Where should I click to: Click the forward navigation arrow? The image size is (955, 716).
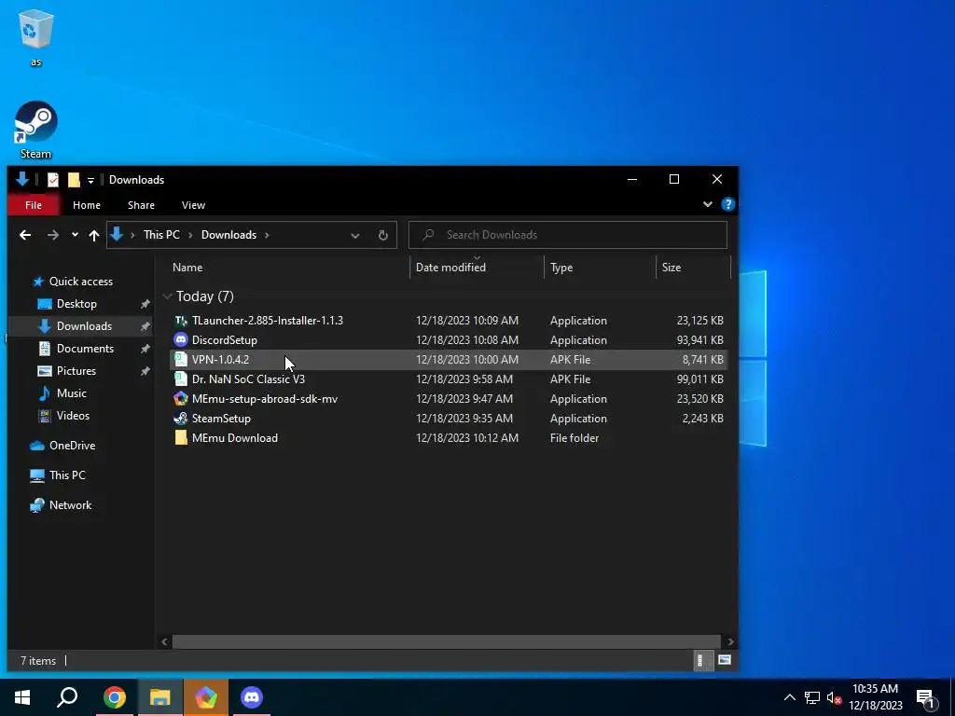click(x=53, y=235)
